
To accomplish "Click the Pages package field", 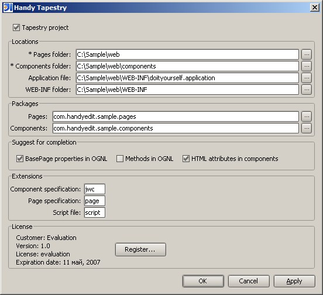I will 176,116.
